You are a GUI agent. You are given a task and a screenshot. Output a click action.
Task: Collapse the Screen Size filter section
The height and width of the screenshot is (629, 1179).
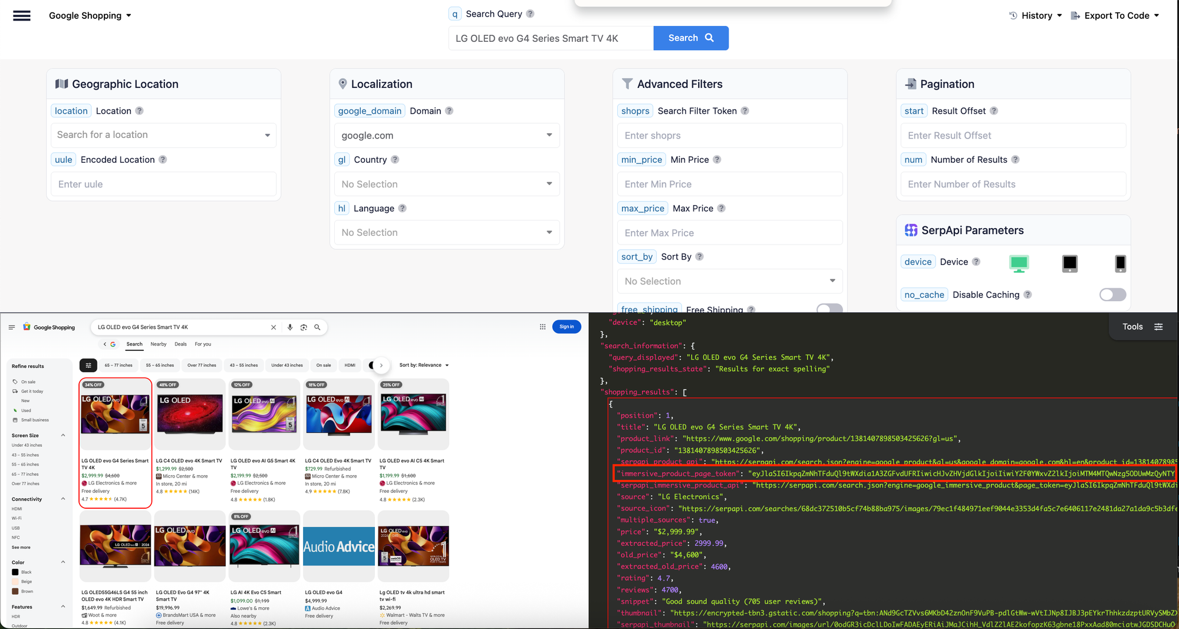click(62, 436)
